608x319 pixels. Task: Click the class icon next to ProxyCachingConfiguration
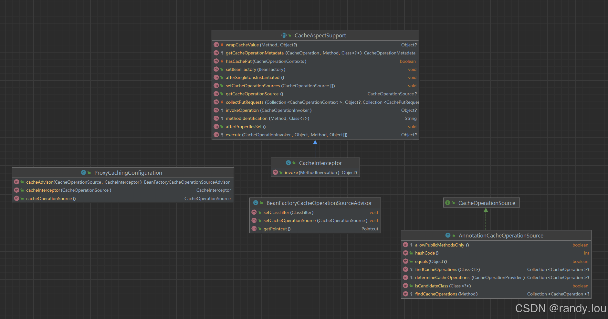click(83, 173)
